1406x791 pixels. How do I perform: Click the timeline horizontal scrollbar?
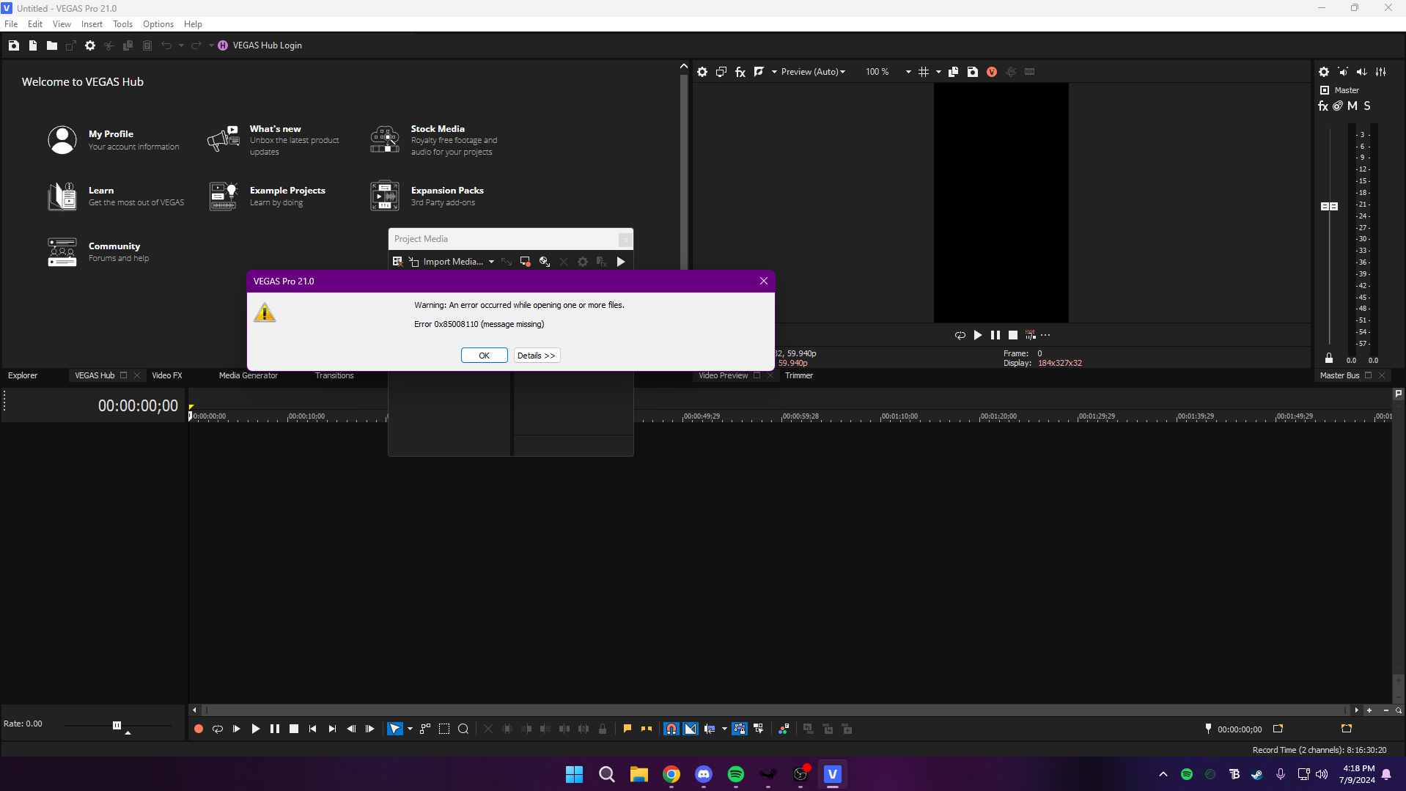coord(776,710)
